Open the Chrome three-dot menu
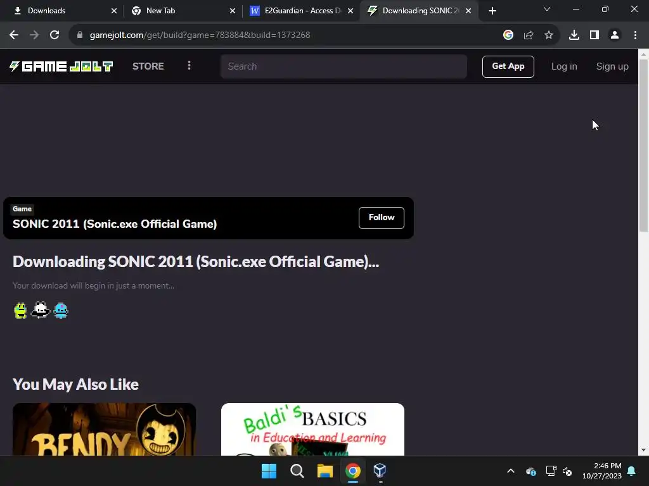Image resolution: width=649 pixels, height=486 pixels. coord(635,35)
